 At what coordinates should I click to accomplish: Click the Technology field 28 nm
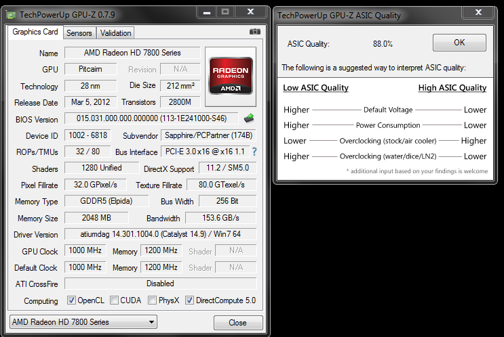tap(90, 86)
